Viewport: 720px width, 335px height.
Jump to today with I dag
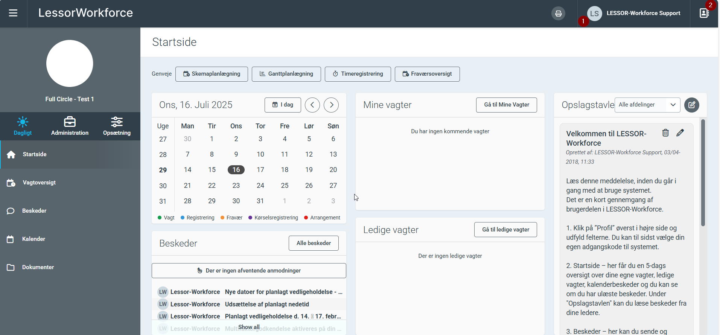[283, 105]
